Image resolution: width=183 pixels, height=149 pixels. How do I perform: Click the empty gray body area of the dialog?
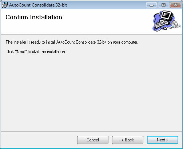click(x=91, y=92)
